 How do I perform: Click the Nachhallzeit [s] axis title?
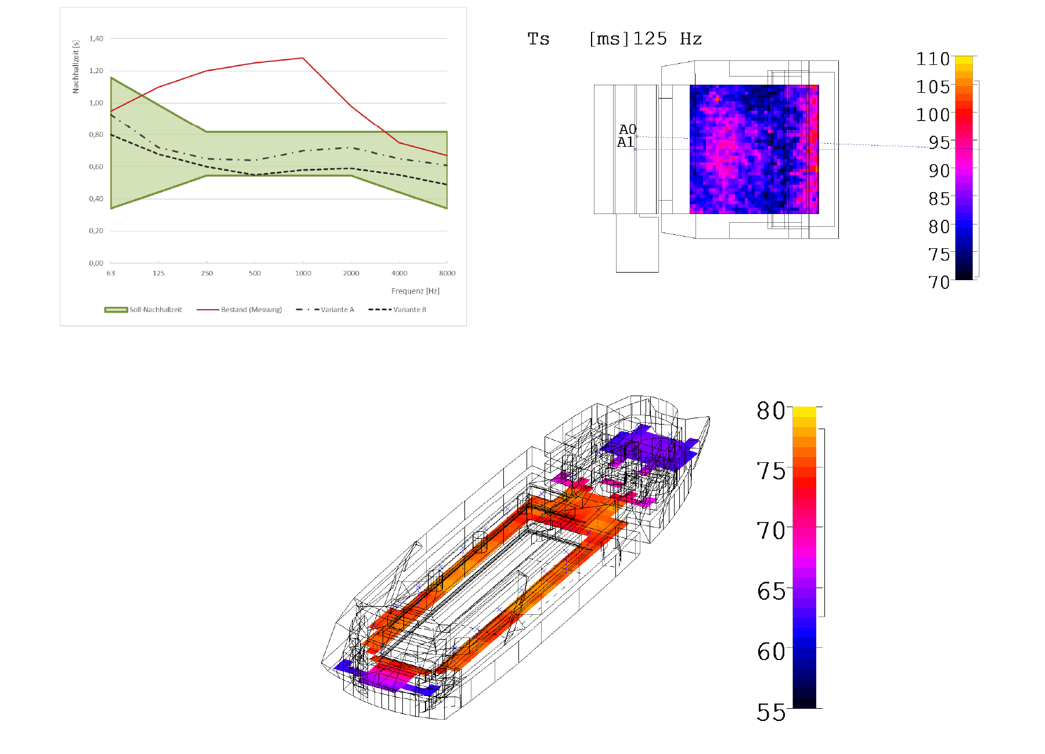pyautogui.click(x=75, y=67)
